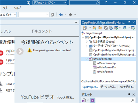Close the パレット panel
Screen dimensions: 138x103
tap(134, 95)
